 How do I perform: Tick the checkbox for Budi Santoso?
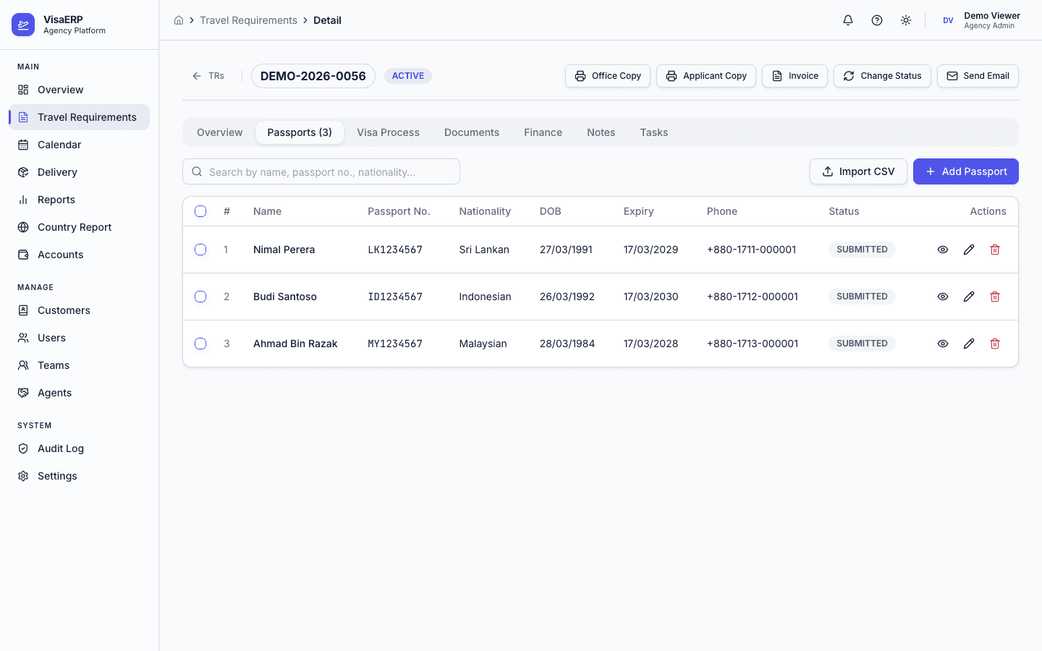click(200, 297)
